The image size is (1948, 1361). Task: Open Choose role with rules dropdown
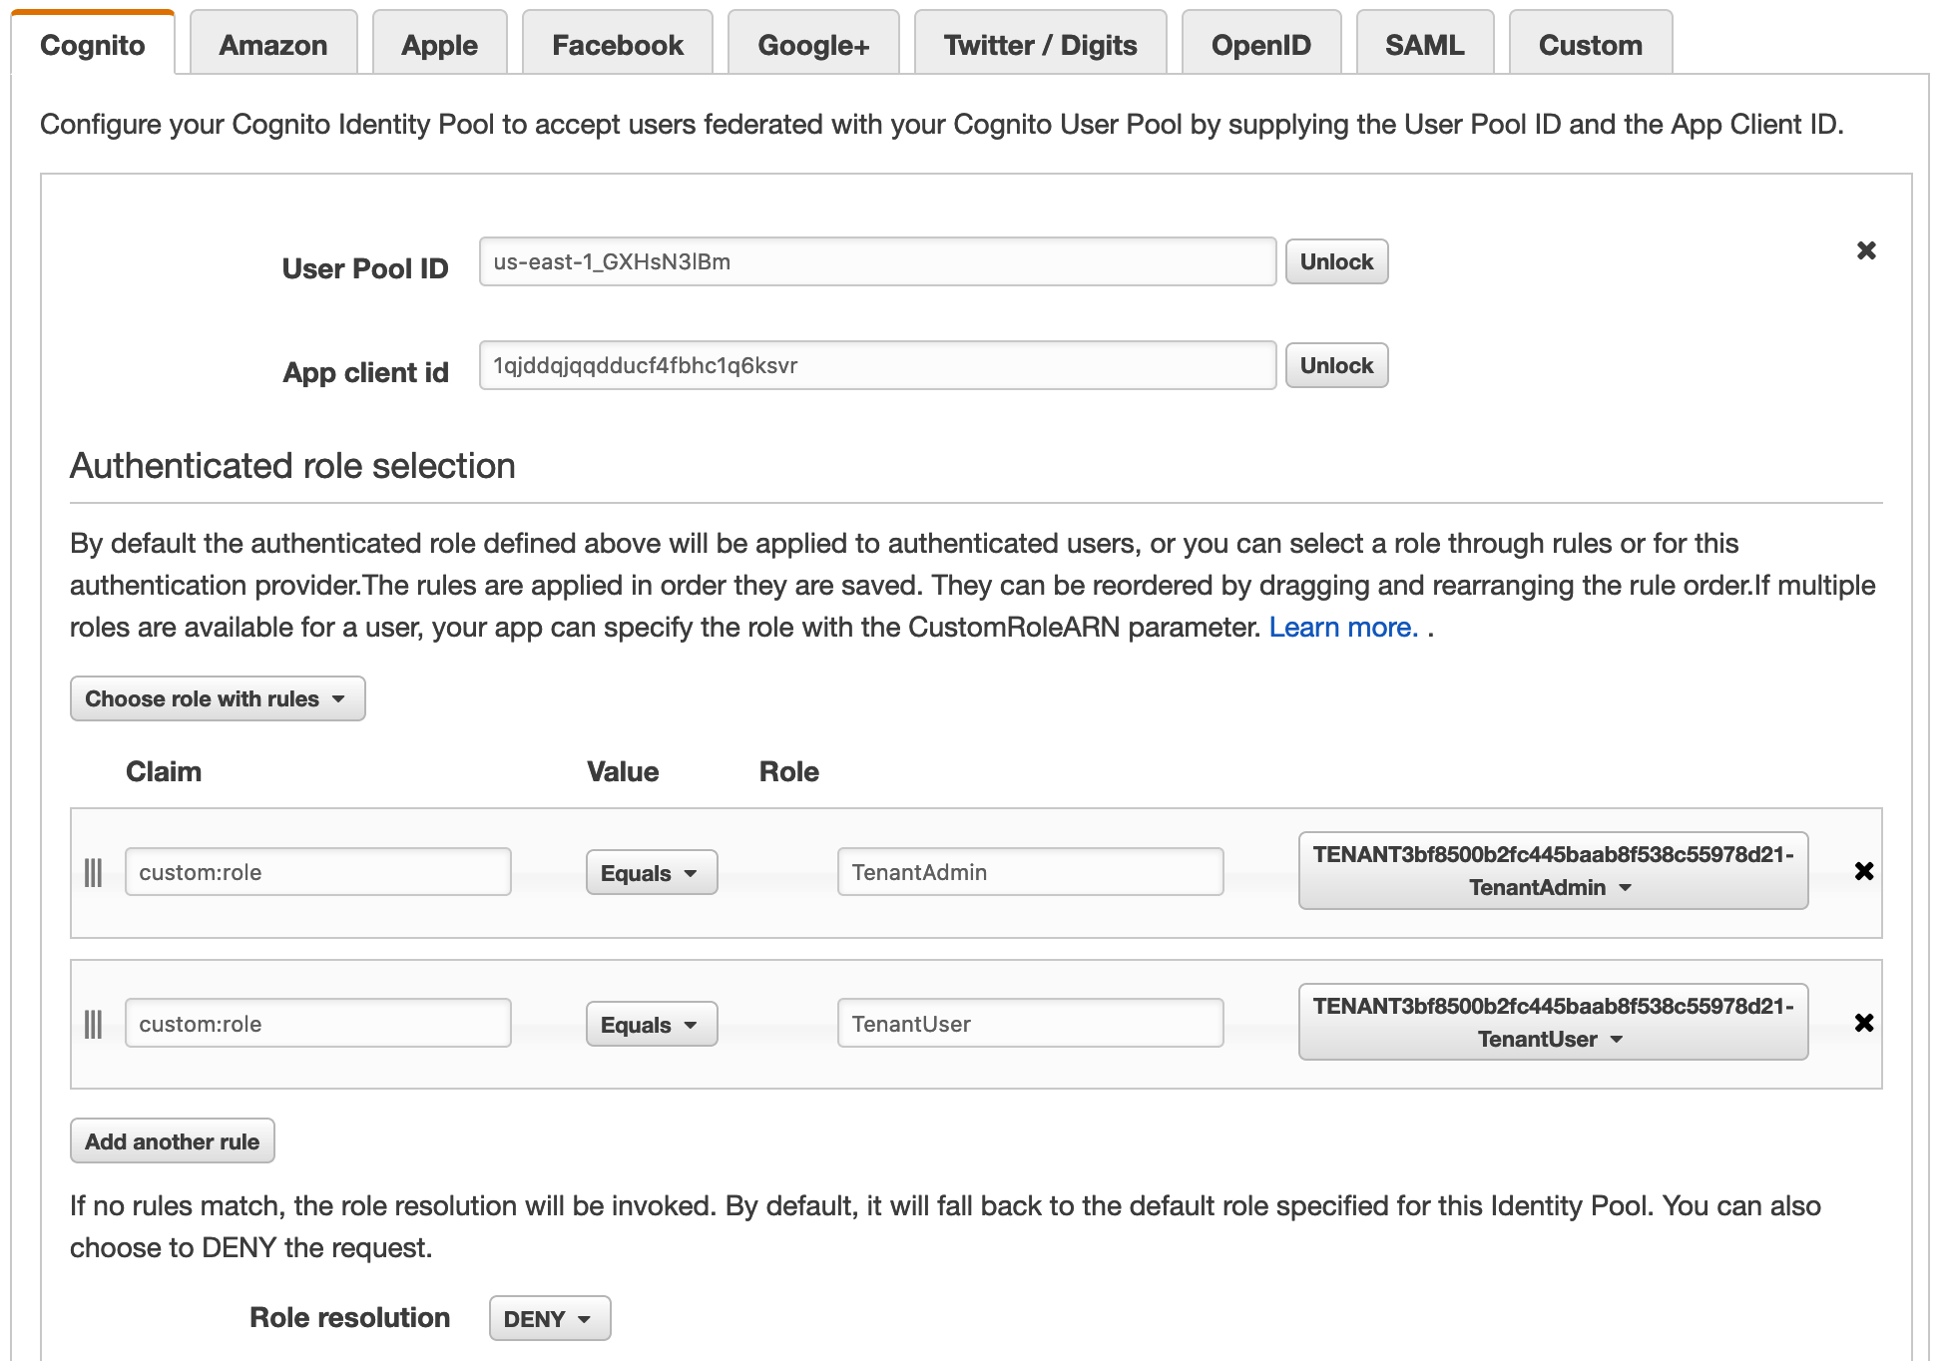(218, 698)
